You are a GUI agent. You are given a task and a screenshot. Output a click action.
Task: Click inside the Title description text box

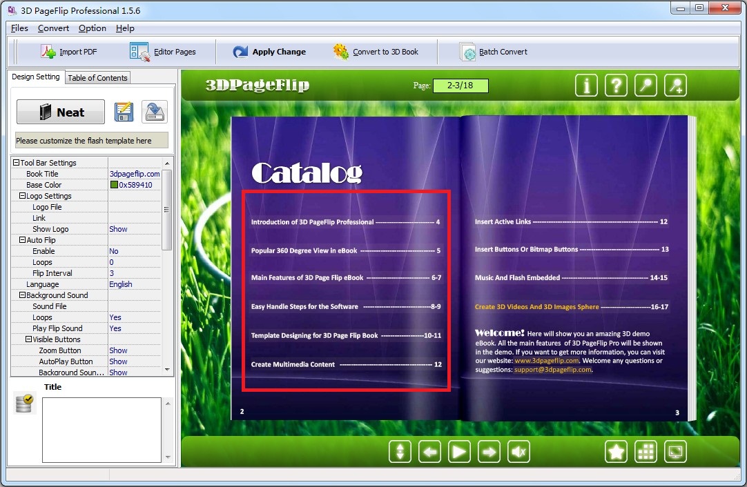(x=101, y=430)
